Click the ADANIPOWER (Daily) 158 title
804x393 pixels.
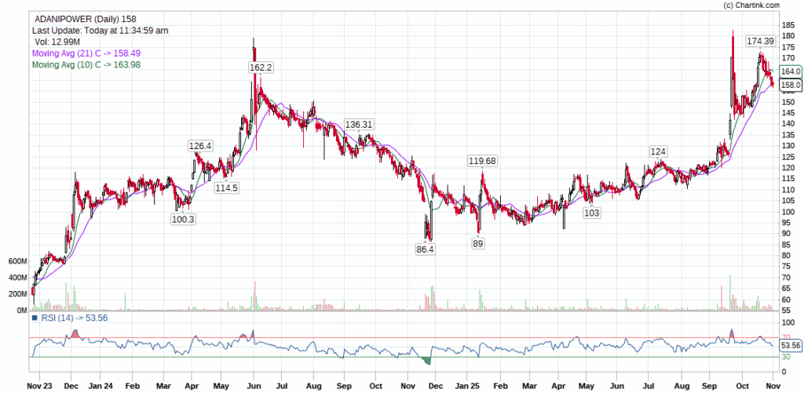click(85, 19)
